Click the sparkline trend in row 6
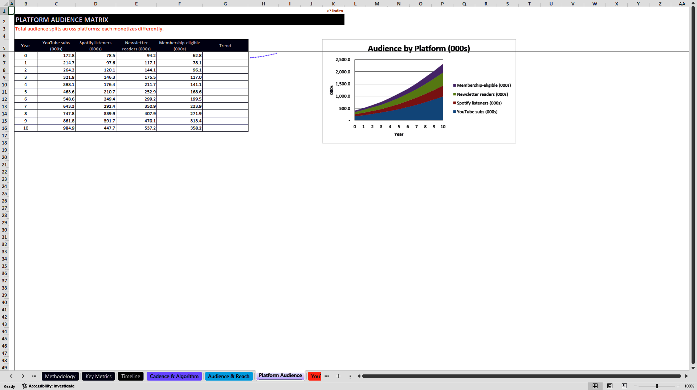Viewport: 697px width, 390px height. 264,55
